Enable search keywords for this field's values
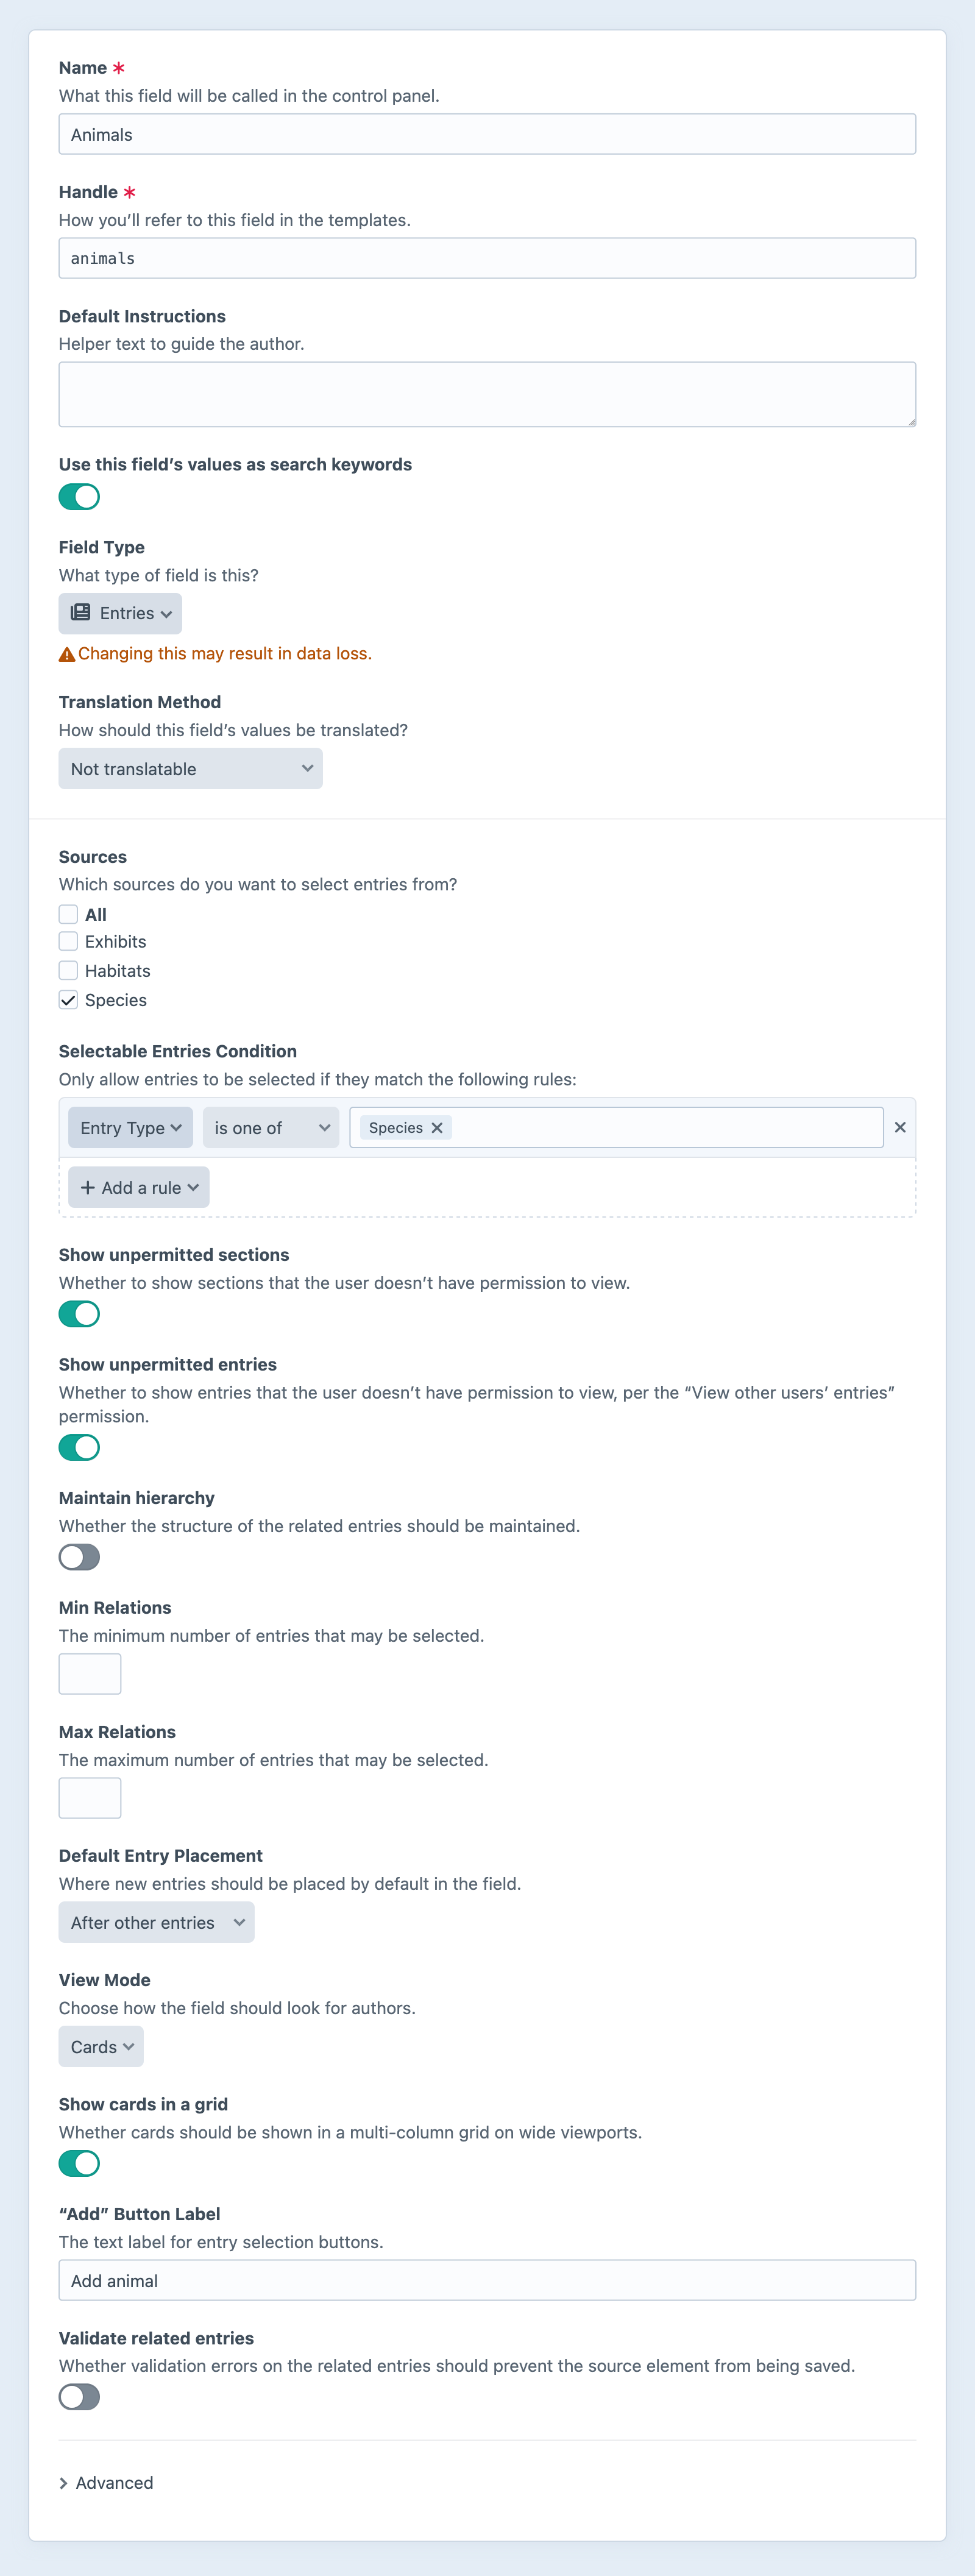Viewport: 975px width, 2576px height. 79,496
